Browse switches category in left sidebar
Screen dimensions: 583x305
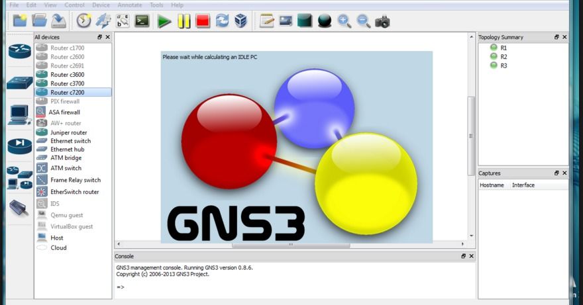coord(20,83)
